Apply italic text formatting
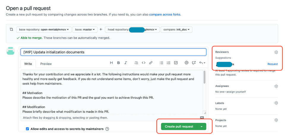Screen dimensions: 285x135 click(x=126, y=63)
